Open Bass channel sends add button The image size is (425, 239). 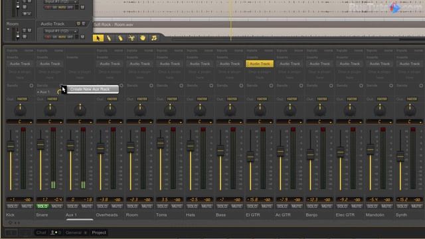(x=241, y=86)
